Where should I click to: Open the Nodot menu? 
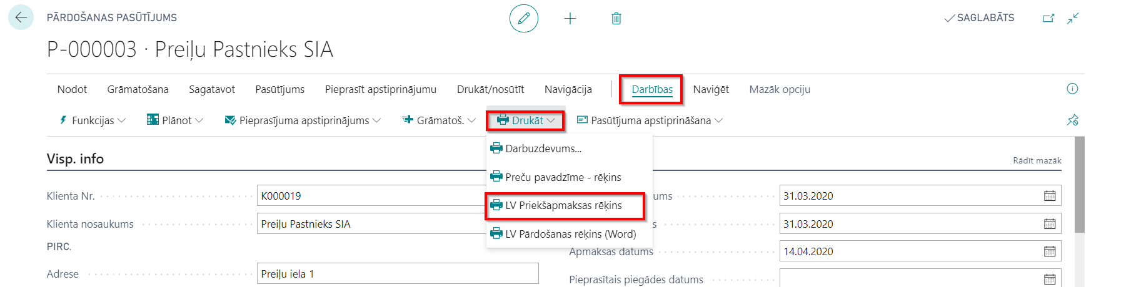pos(72,89)
